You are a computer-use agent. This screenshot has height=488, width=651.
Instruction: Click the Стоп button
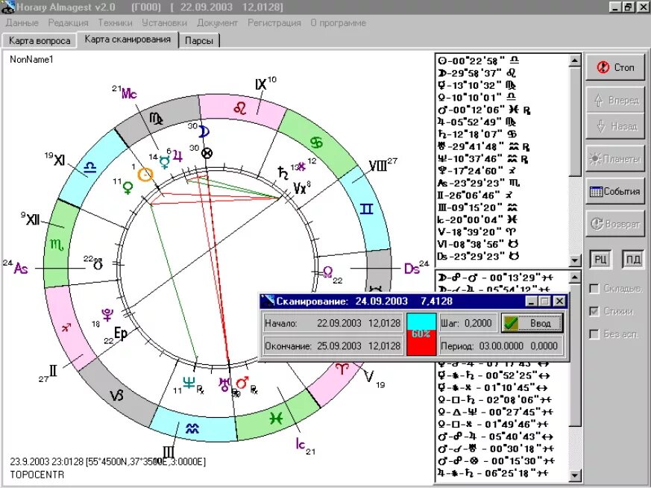615,67
